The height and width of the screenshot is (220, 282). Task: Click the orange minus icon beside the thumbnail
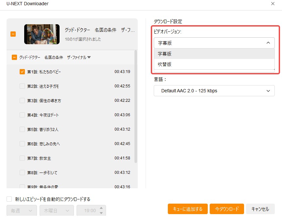13,33
